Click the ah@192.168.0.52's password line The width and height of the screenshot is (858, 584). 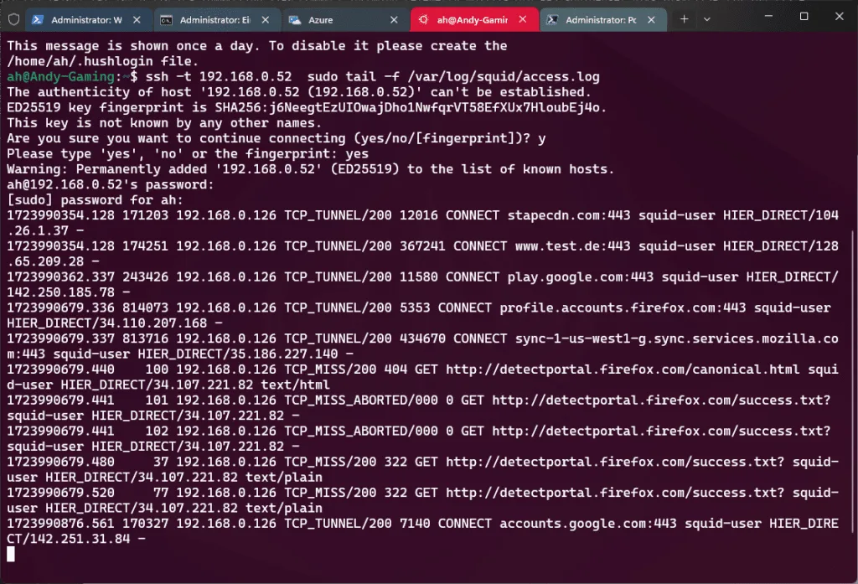pyautogui.click(x=110, y=184)
